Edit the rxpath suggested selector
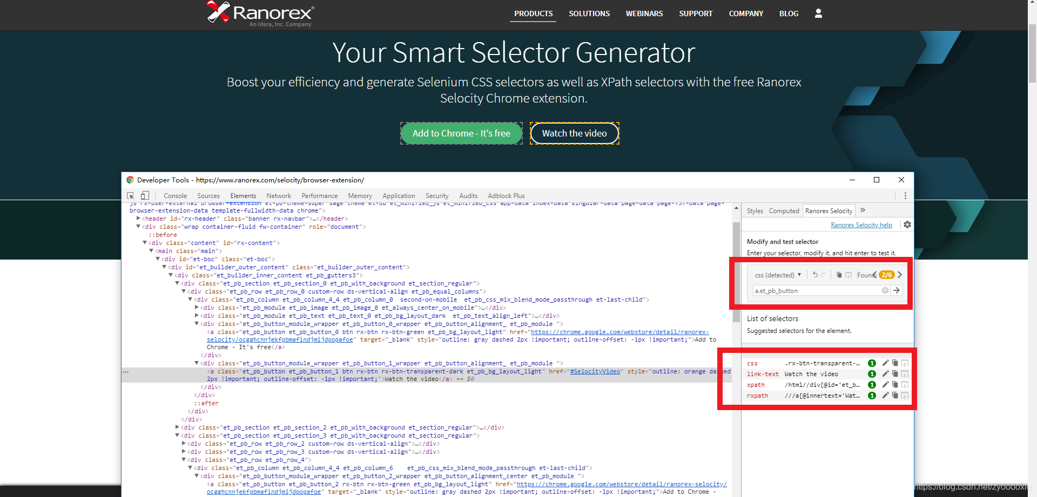This screenshot has width=1037, height=497. [x=885, y=396]
